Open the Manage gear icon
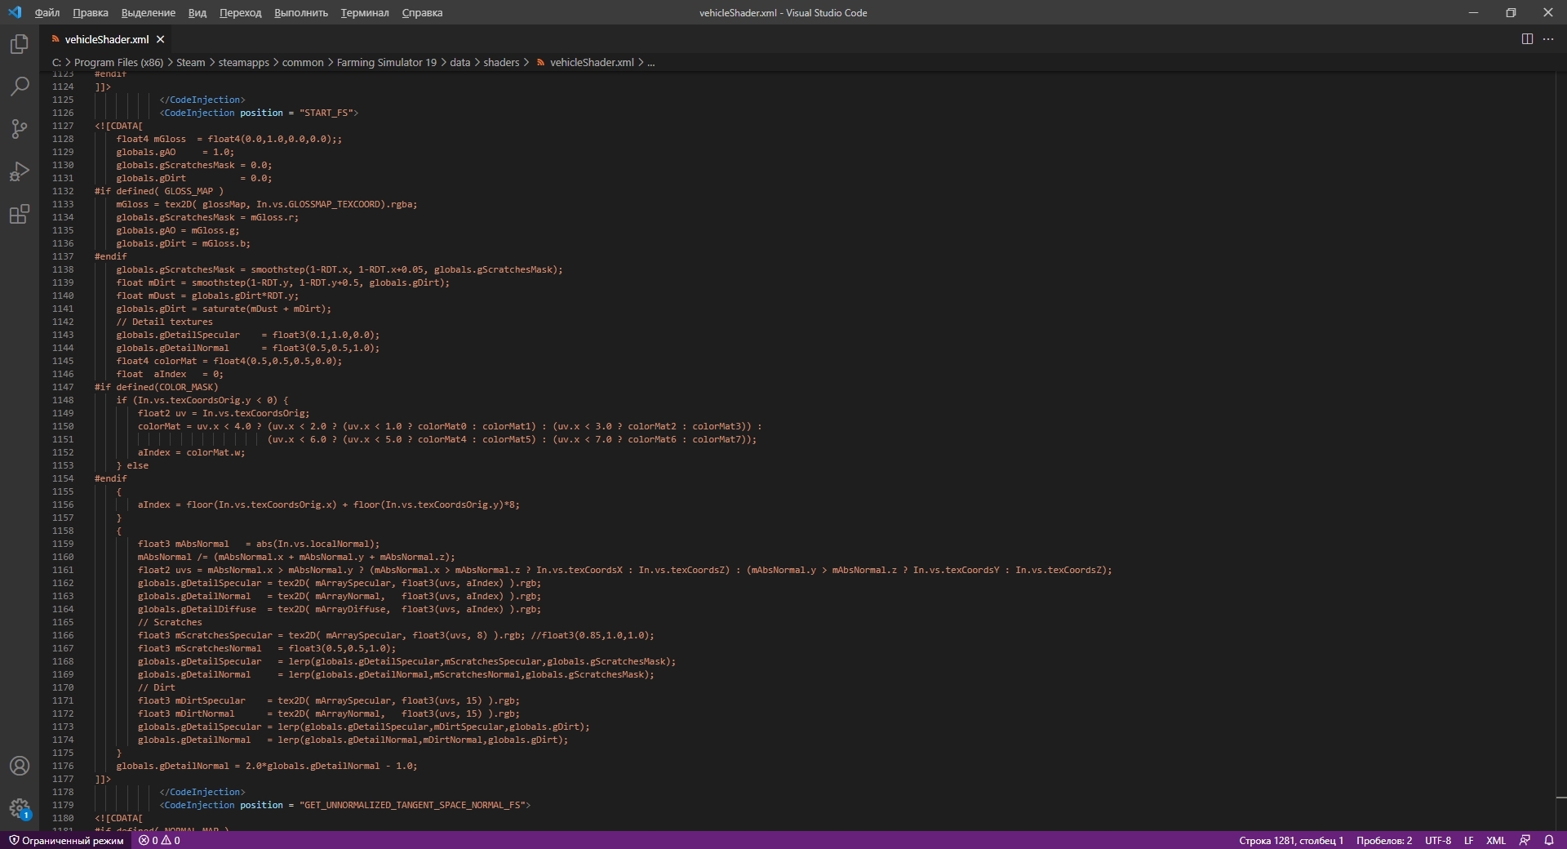The width and height of the screenshot is (1567, 849). (20, 808)
